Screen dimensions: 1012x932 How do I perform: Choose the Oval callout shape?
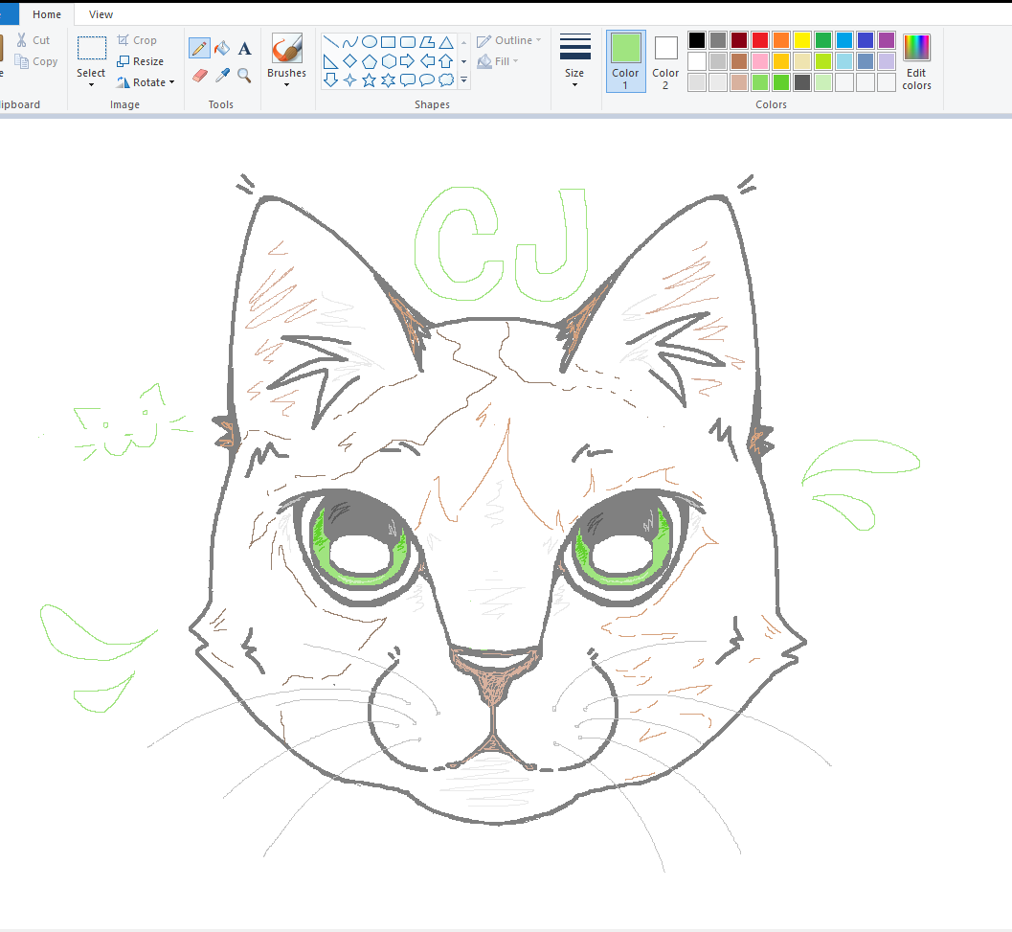pos(427,80)
